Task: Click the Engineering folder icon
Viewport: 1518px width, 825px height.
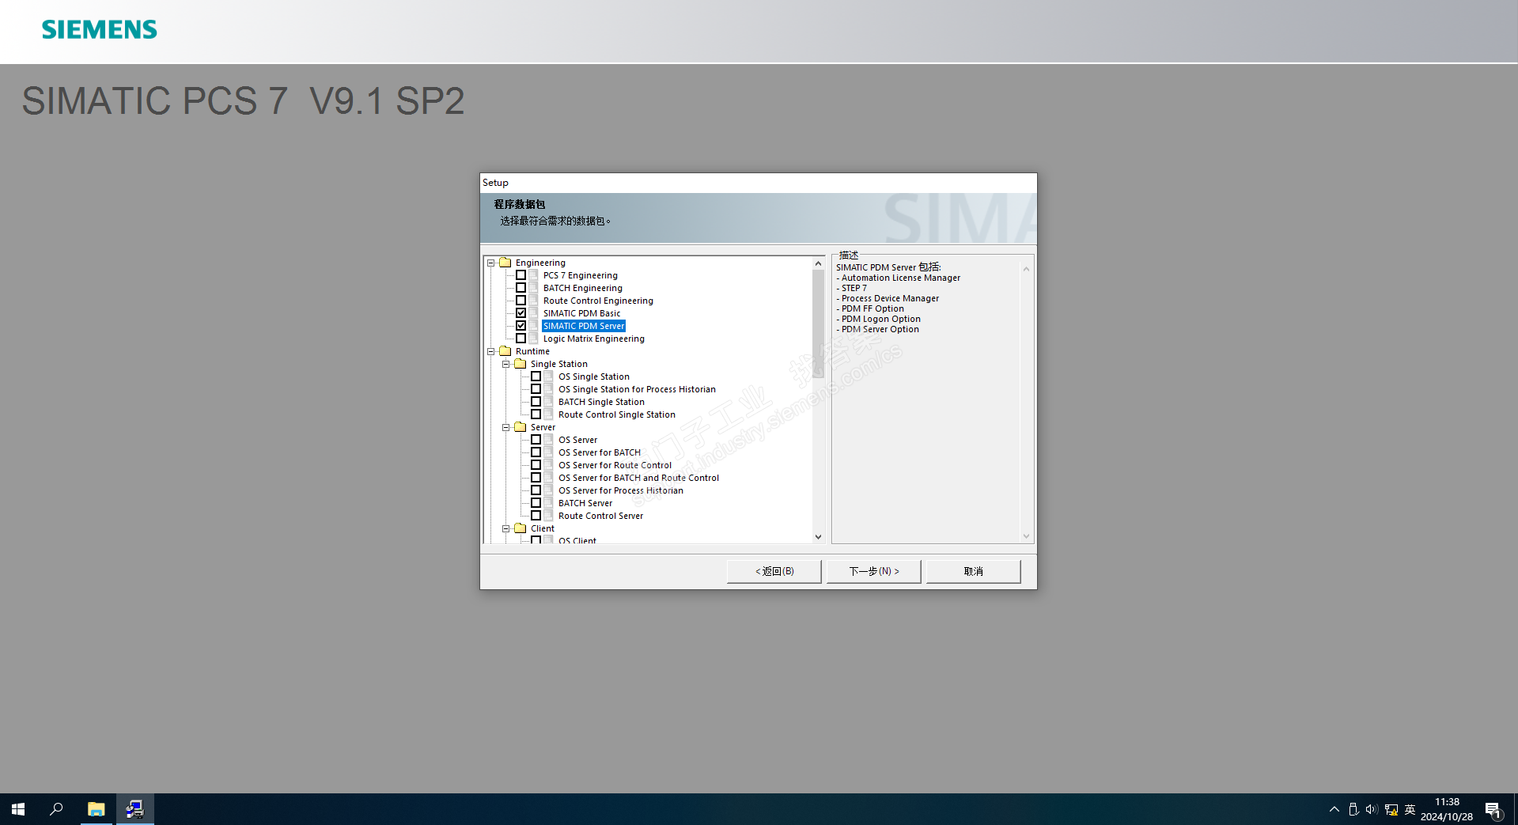Action: pos(505,263)
